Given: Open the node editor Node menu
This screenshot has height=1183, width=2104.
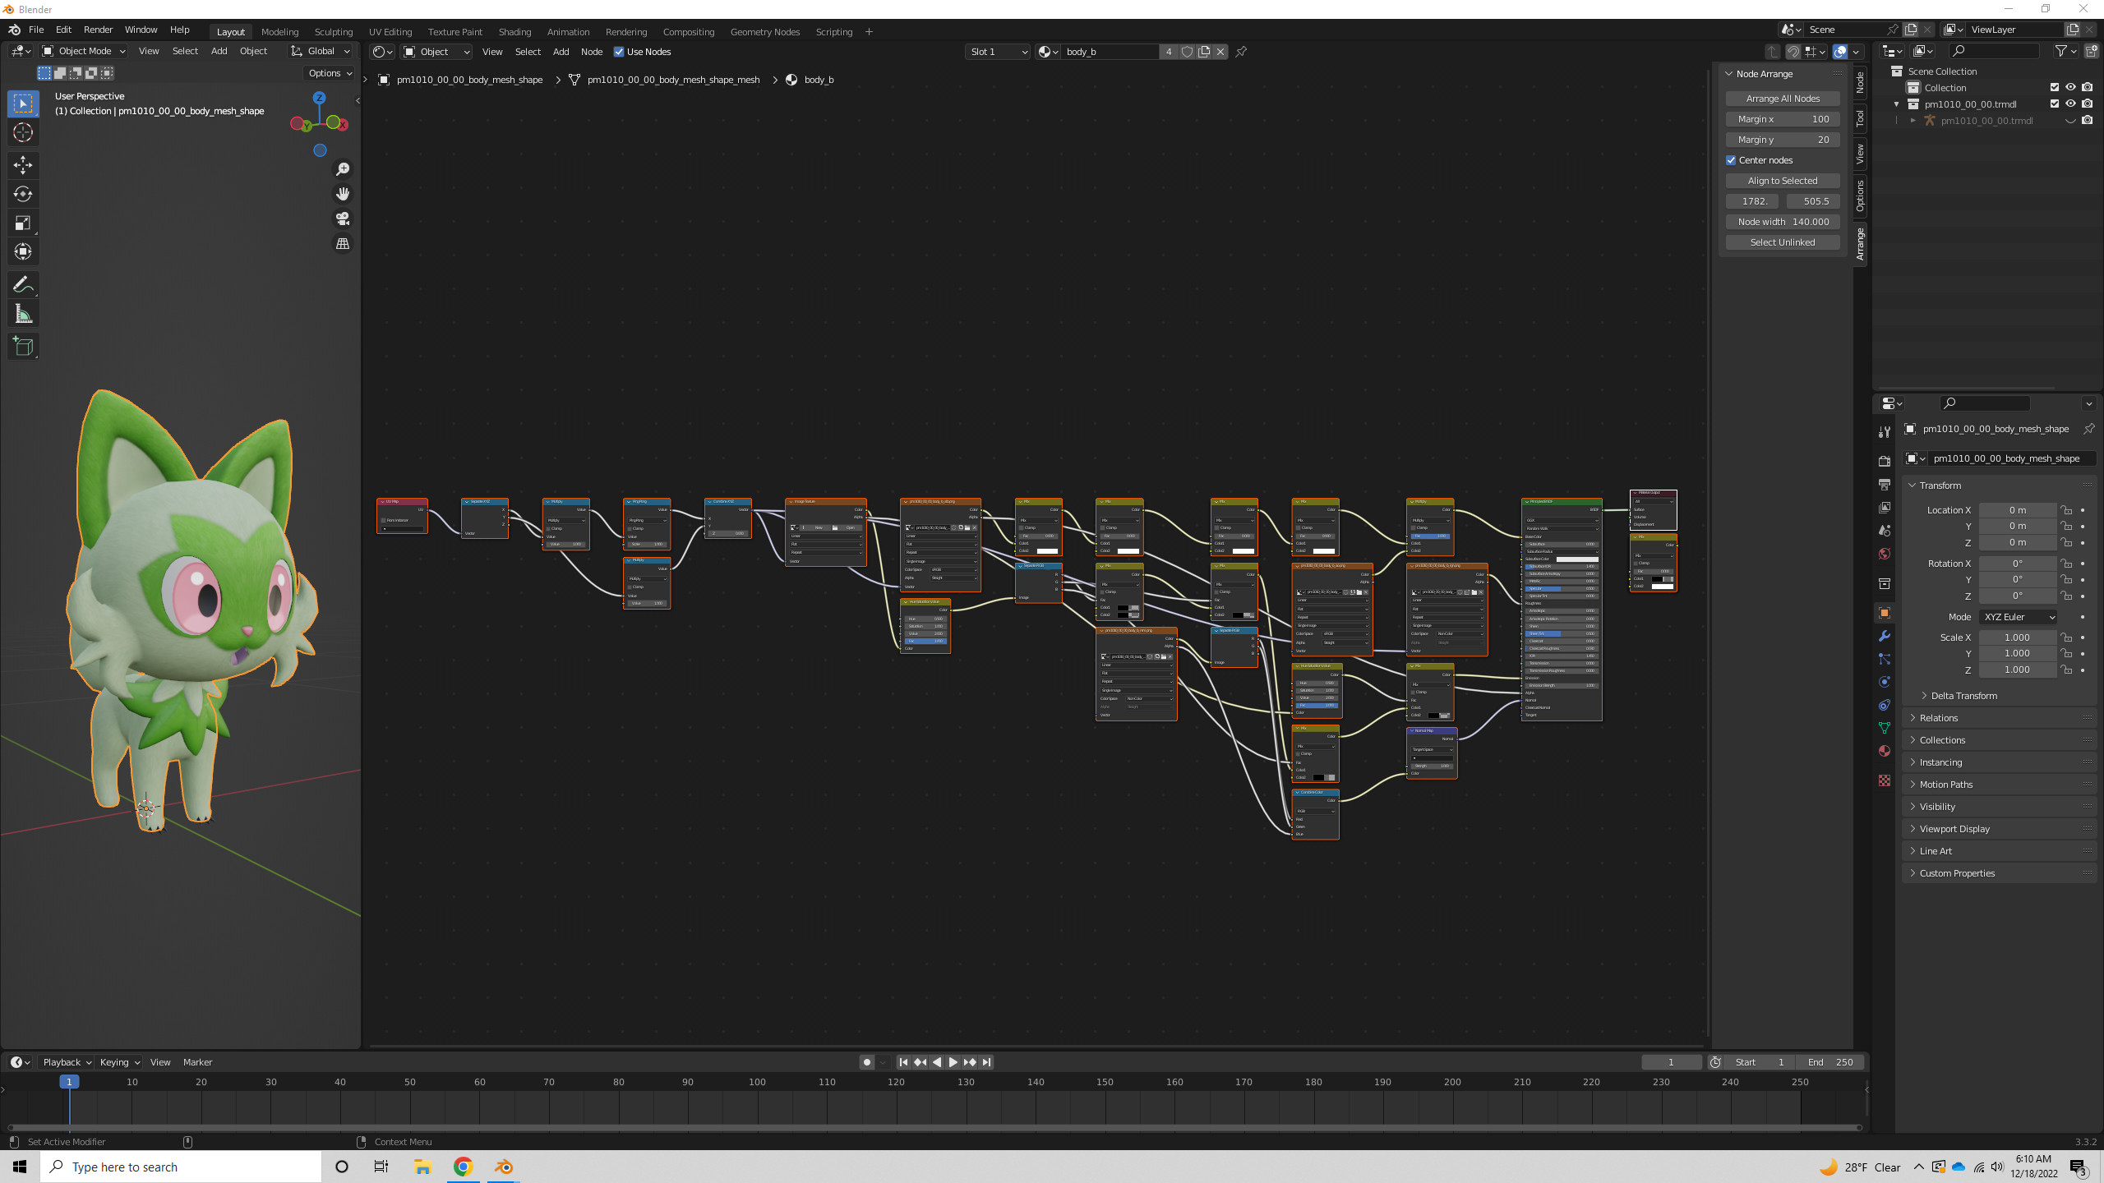Looking at the screenshot, I should (591, 52).
